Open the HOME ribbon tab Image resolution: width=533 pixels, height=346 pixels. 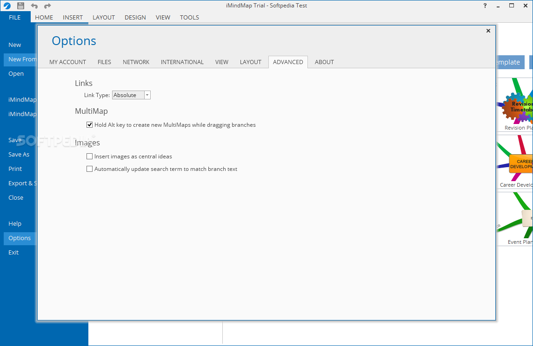pyautogui.click(x=44, y=17)
